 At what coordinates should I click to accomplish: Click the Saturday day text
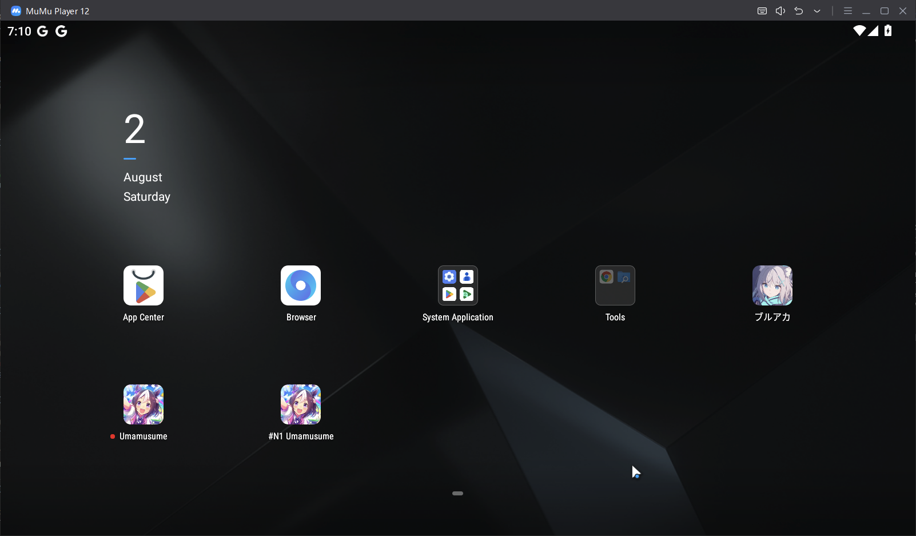[x=147, y=197]
